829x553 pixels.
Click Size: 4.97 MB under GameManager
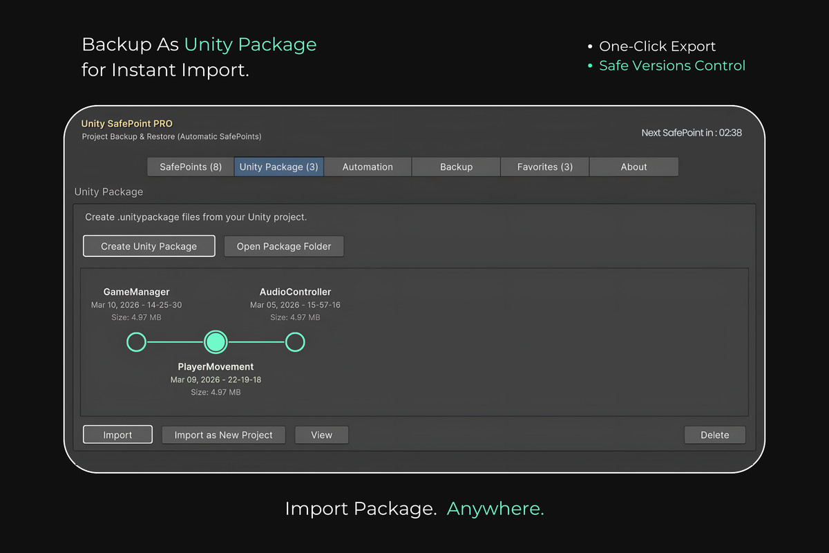tap(137, 317)
